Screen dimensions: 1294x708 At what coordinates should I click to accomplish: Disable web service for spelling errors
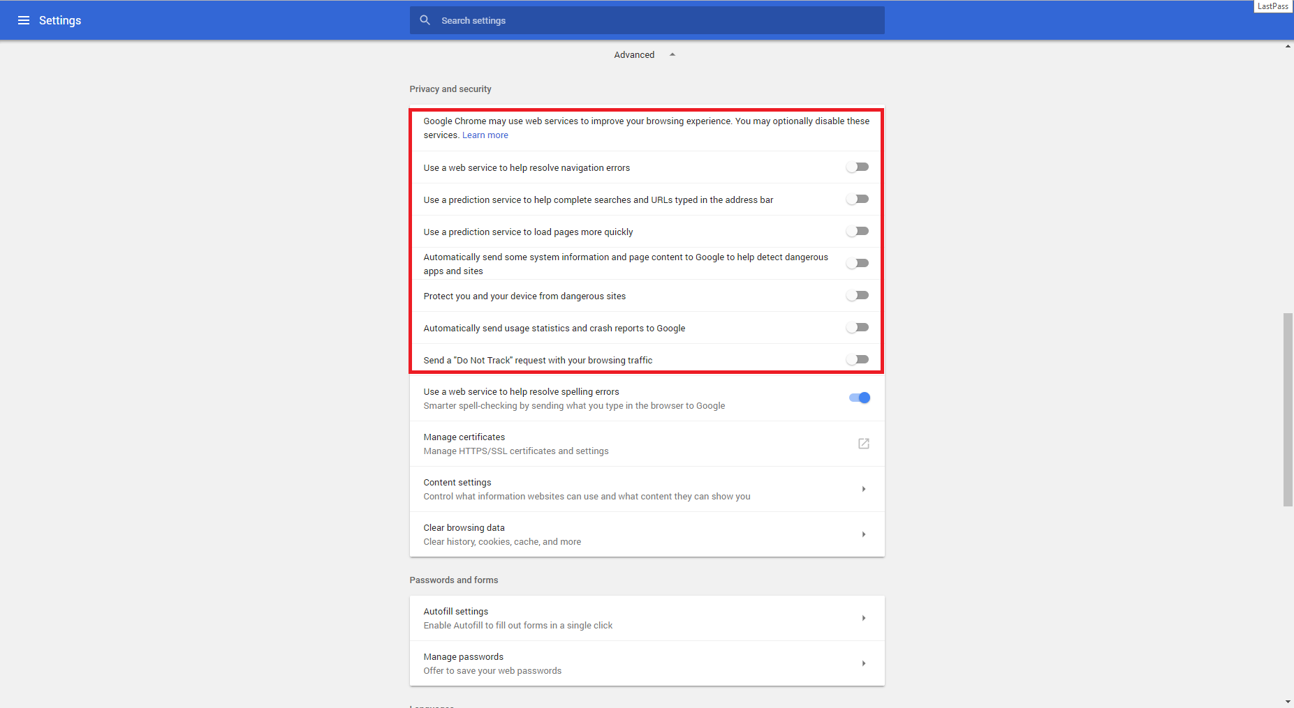(x=860, y=398)
